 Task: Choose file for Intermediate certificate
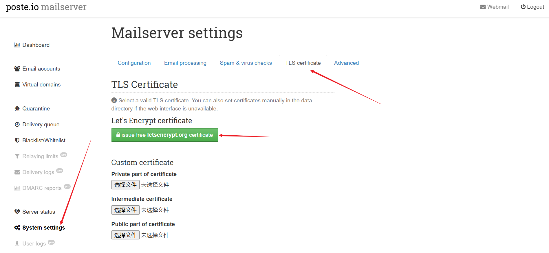coord(125,210)
